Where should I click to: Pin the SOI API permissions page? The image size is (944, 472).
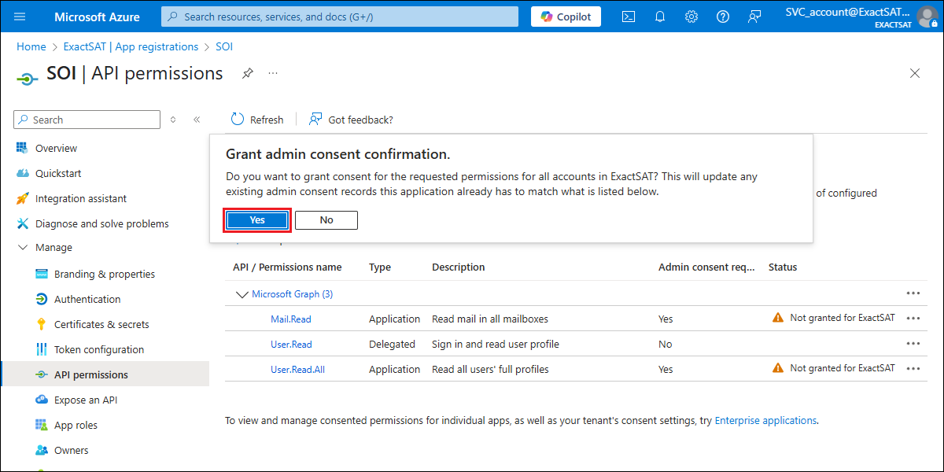[248, 73]
